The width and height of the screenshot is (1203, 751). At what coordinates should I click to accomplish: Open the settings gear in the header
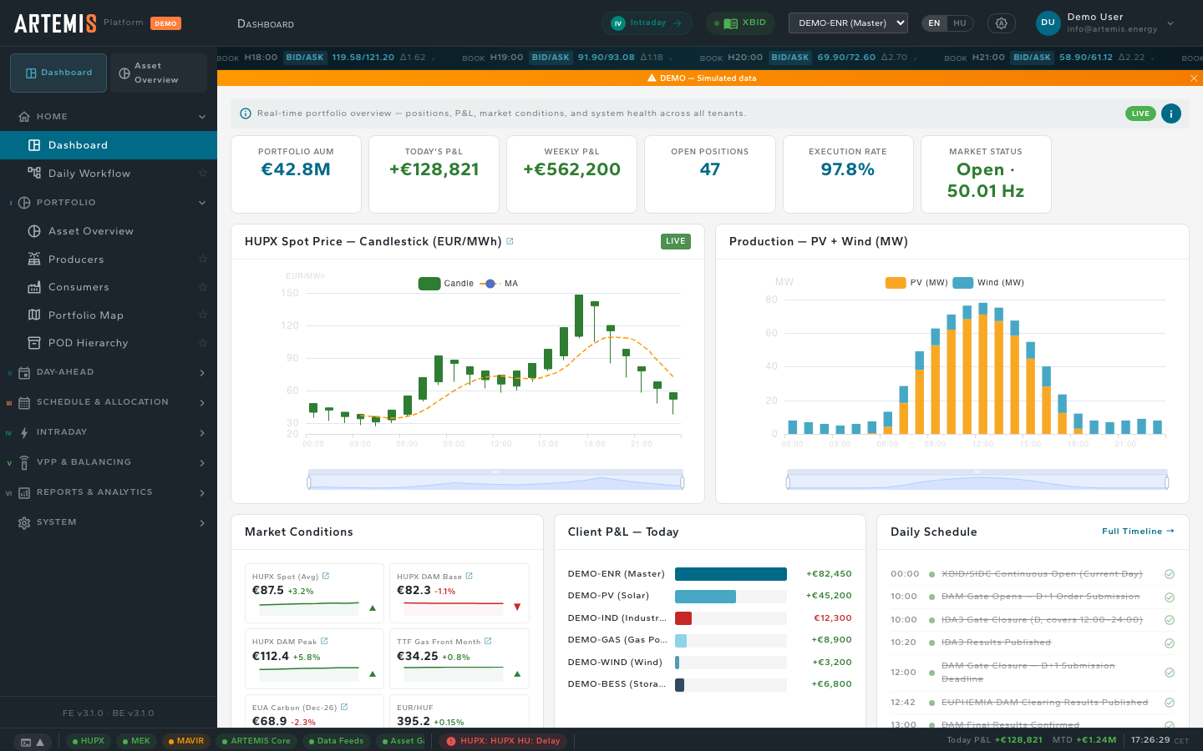[1001, 23]
